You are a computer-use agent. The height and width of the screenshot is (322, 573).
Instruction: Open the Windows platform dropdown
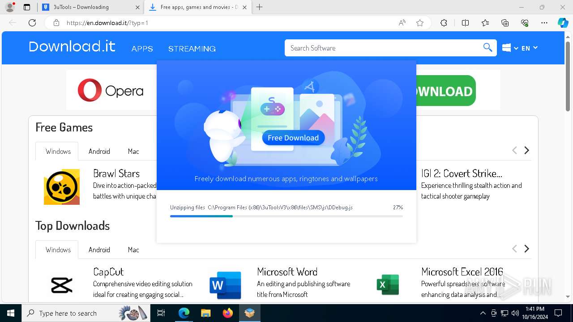coord(510,48)
